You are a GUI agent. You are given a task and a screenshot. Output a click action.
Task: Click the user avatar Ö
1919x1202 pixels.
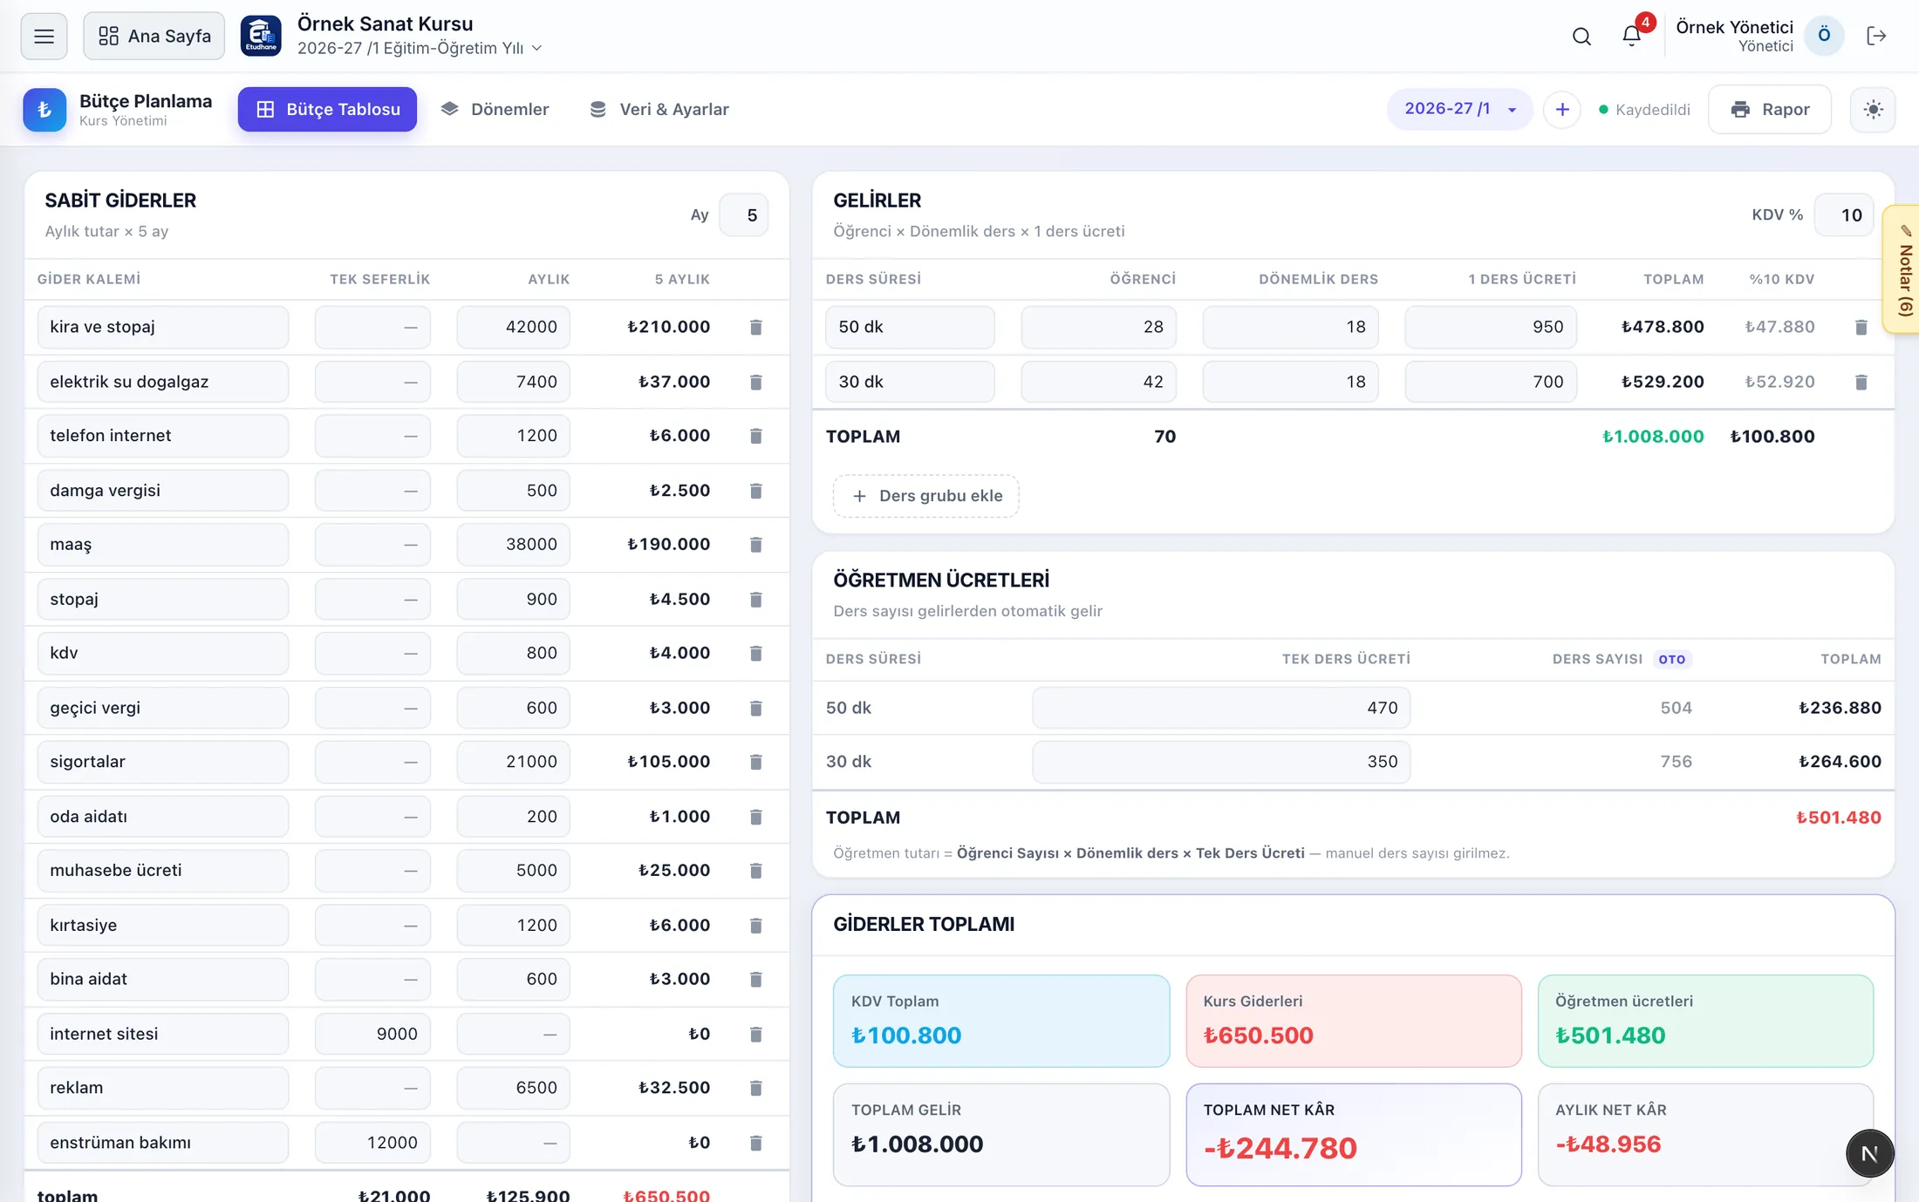pyautogui.click(x=1823, y=36)
